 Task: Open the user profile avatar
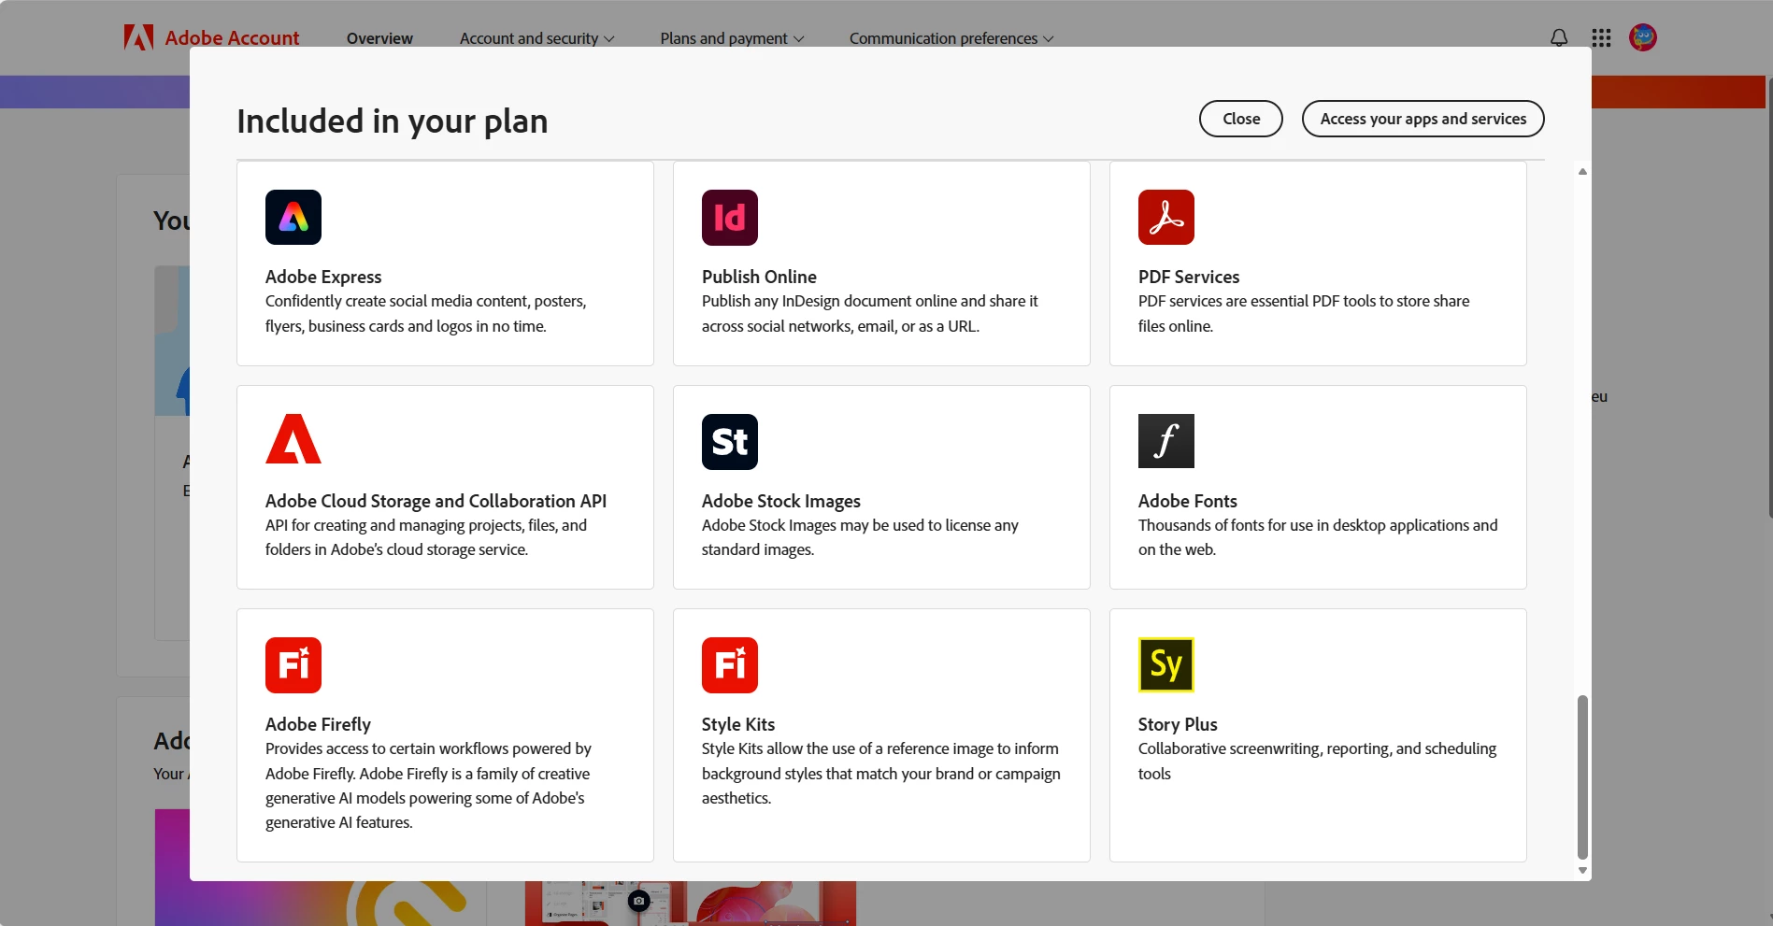tap(1643, 37)
